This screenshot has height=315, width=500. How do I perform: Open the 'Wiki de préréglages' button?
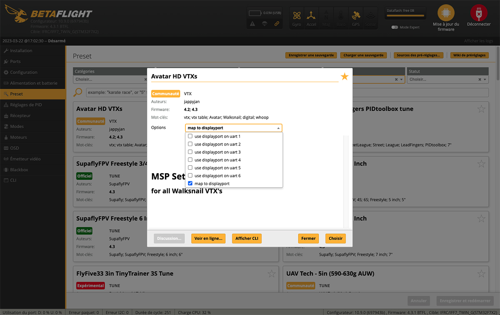click(470, 55)
